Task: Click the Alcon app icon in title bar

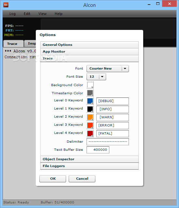Action: pos(6,5)
